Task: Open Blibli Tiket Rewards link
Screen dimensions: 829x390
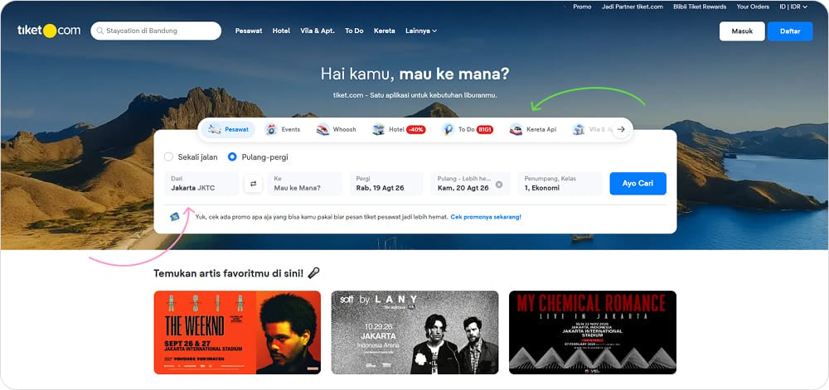Action: click(x=700, y=7)
